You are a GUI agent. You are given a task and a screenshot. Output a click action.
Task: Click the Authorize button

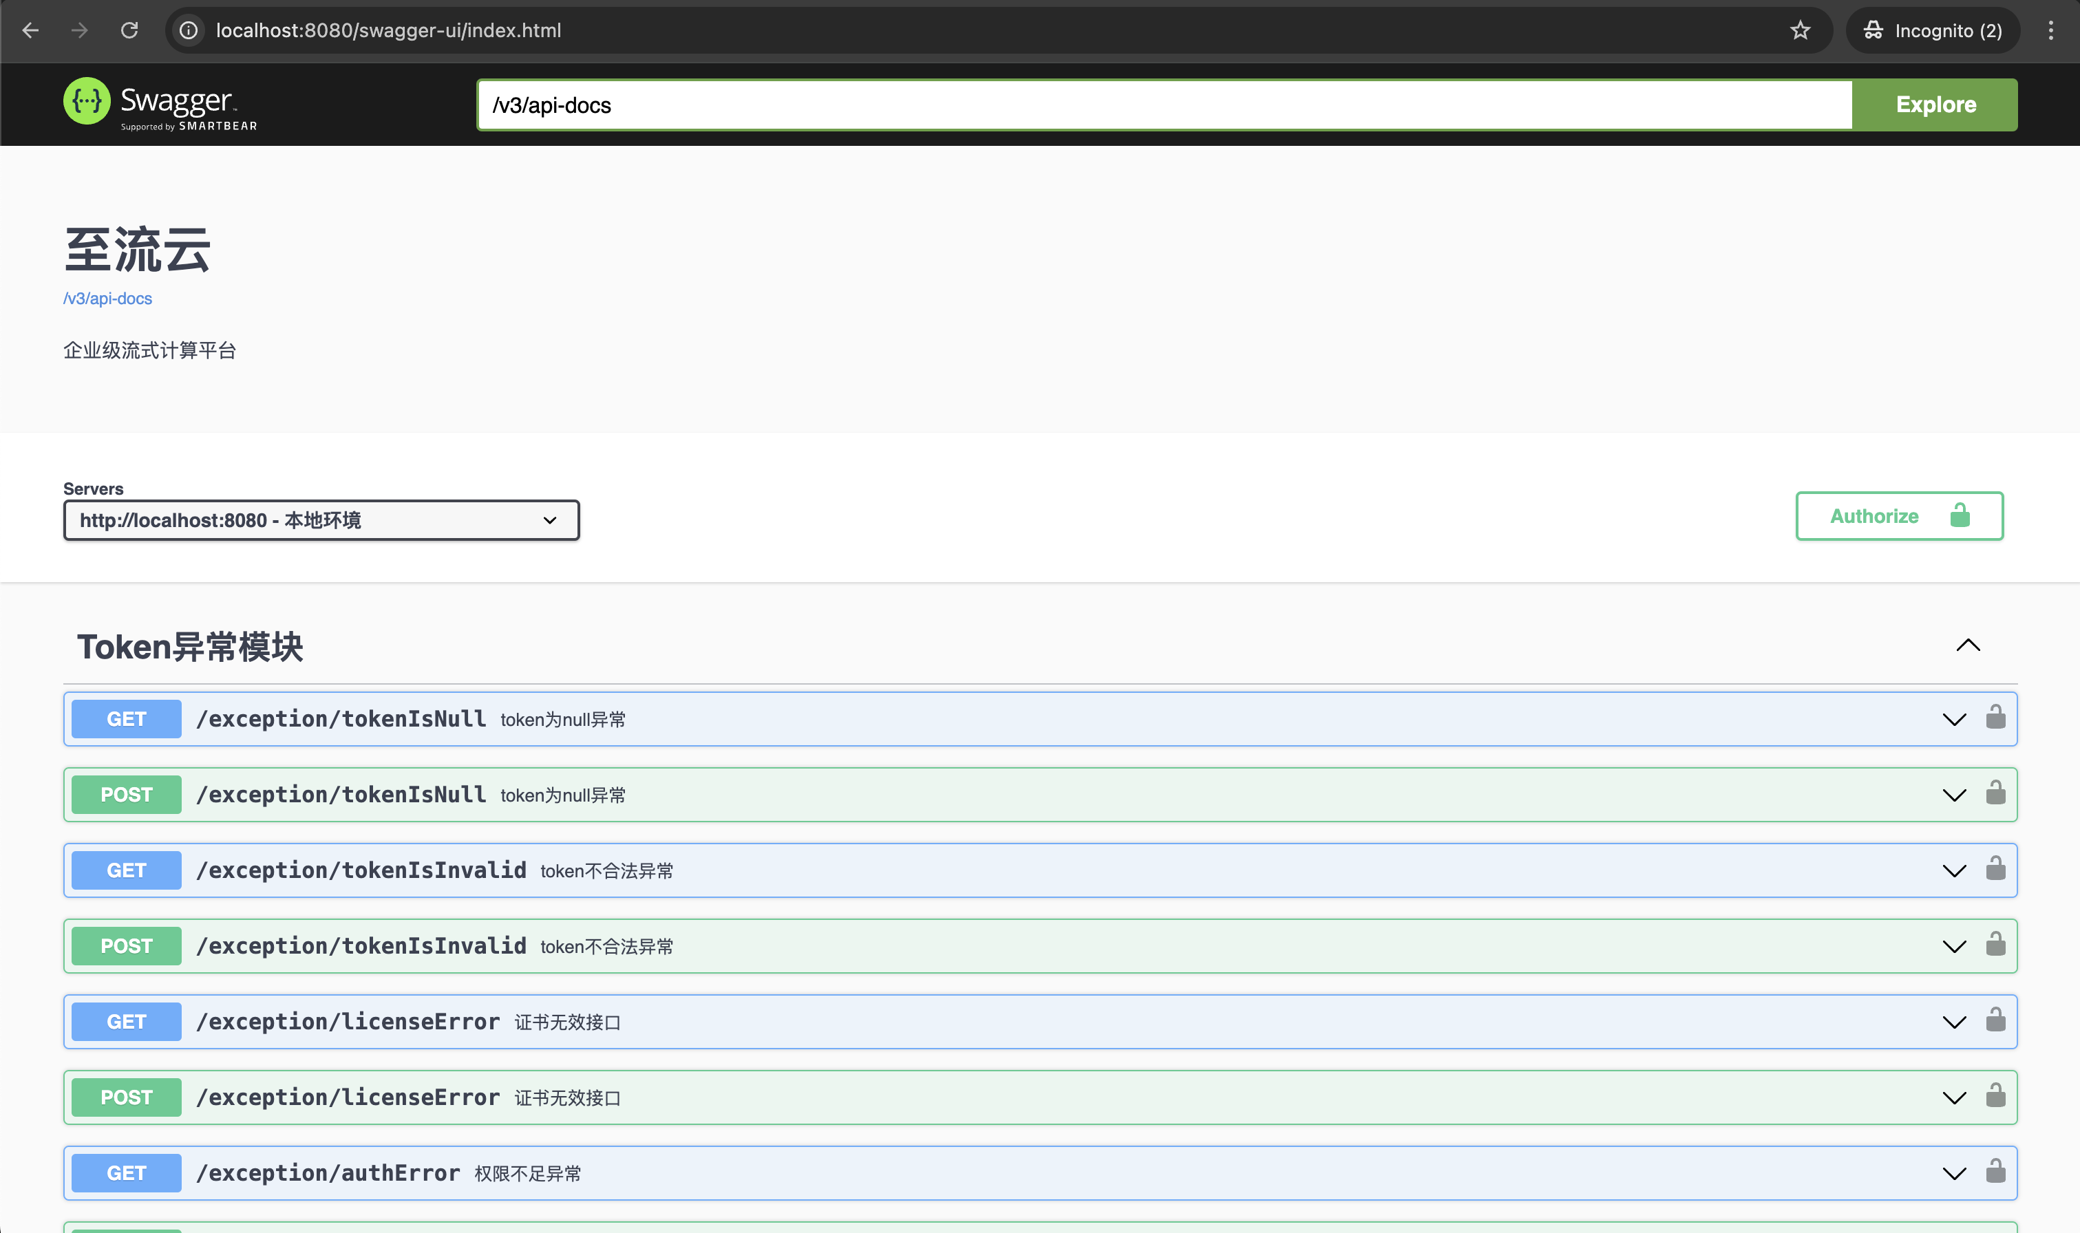coord(1899,516)
